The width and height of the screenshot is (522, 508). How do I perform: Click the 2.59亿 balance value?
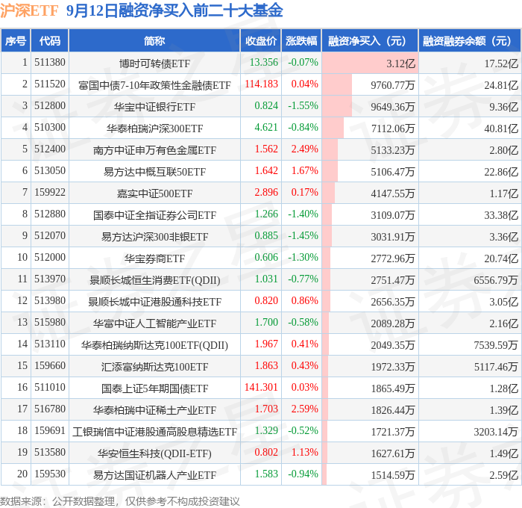[x=503, y=475]
